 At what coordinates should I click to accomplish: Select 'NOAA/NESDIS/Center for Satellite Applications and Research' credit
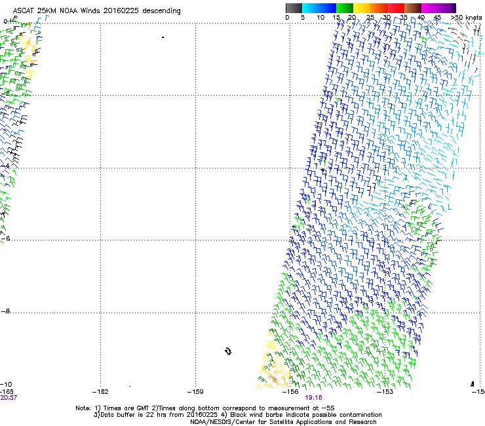tap(283, 422)
